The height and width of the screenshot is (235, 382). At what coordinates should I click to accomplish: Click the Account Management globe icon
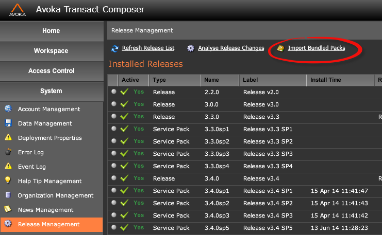[8, 109]
